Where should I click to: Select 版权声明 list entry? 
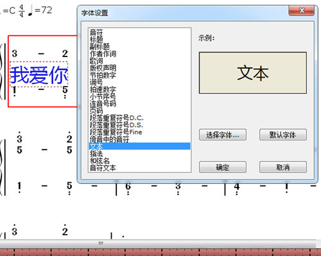pyautogui.click(x=139, y=68)
